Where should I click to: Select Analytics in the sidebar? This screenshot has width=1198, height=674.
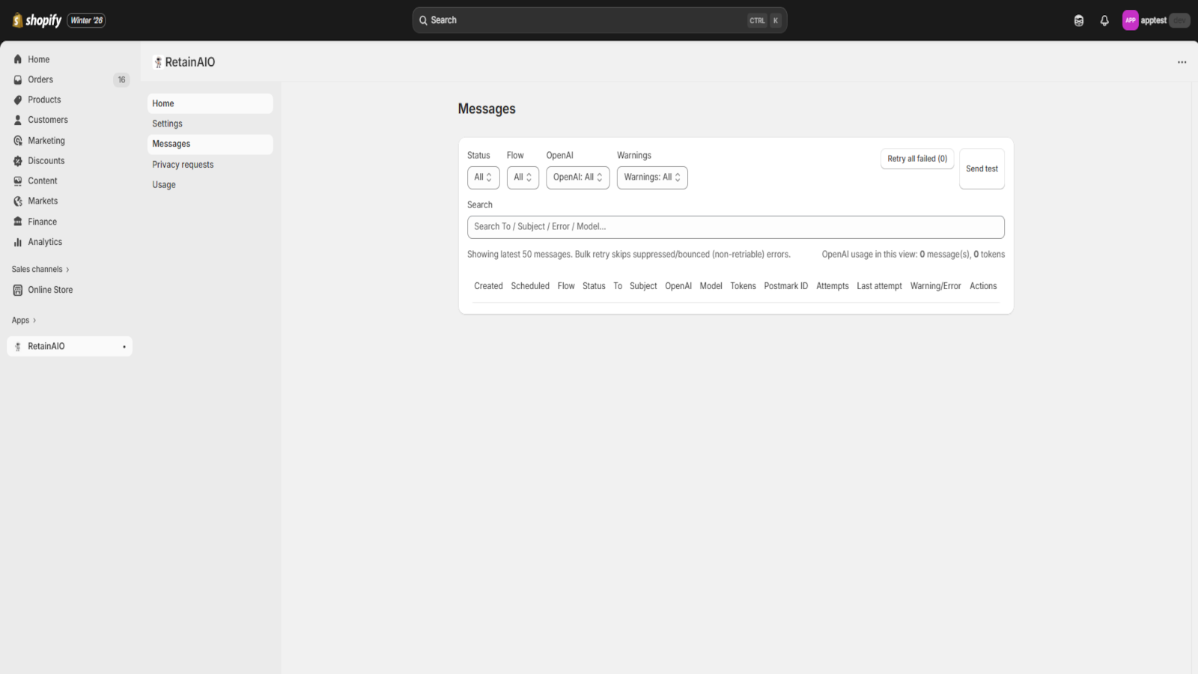click(x=43, y=241)
